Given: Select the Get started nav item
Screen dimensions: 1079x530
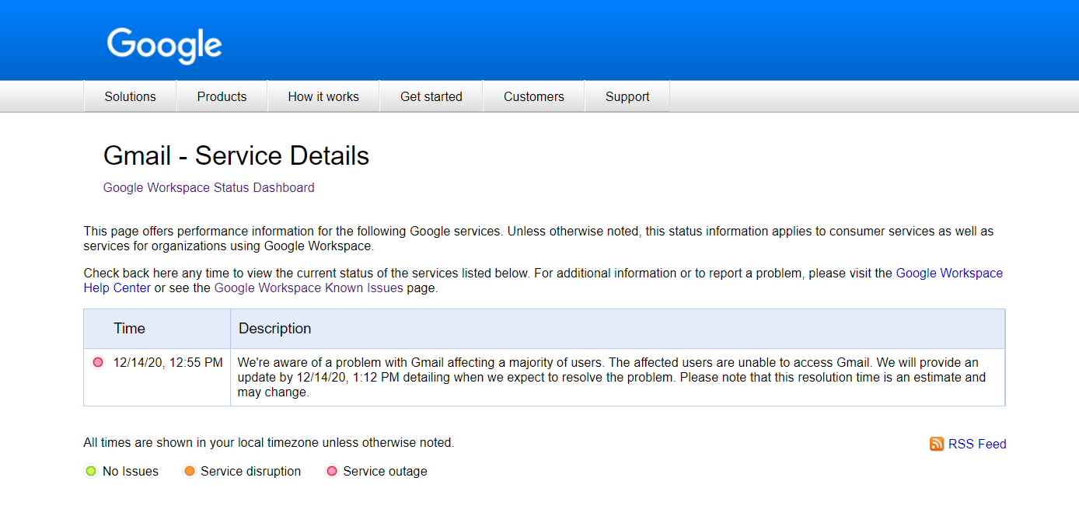Looking at the screenshot, I should [x=431, y=96].
